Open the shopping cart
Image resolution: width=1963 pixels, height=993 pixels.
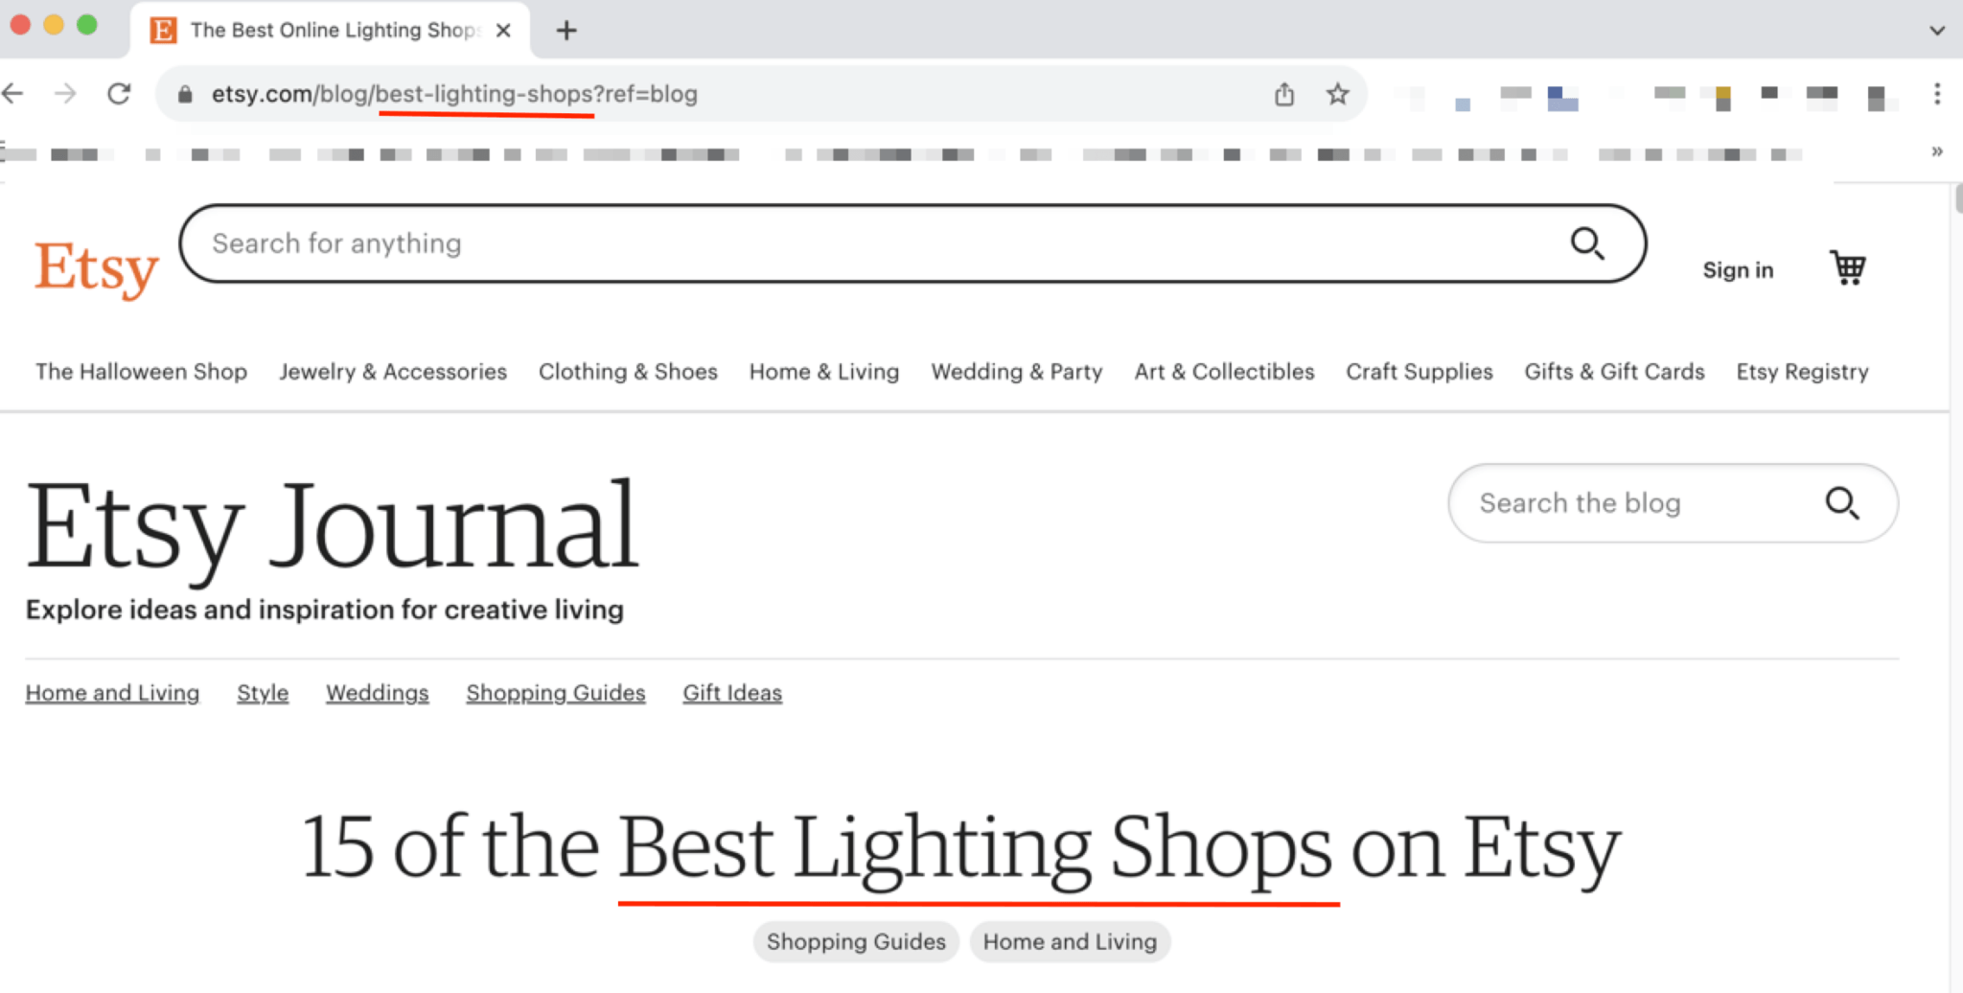coord(1846,268)
